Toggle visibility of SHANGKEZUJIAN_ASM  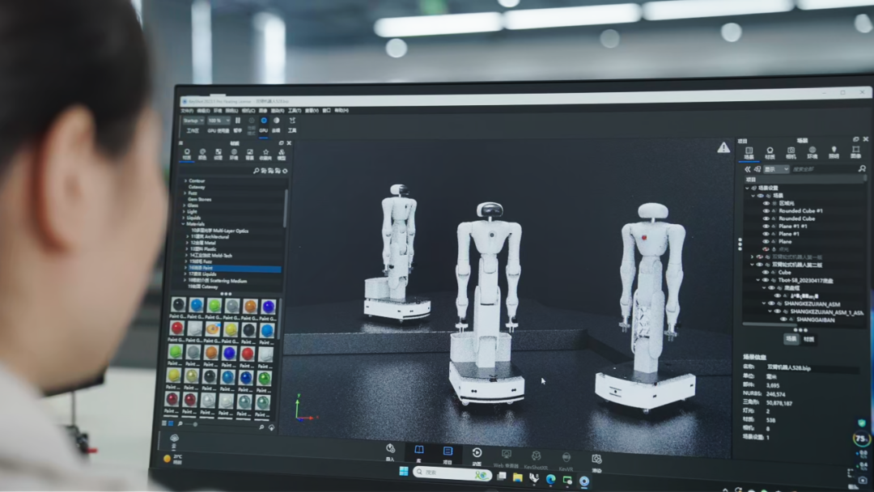click(770, 304)
